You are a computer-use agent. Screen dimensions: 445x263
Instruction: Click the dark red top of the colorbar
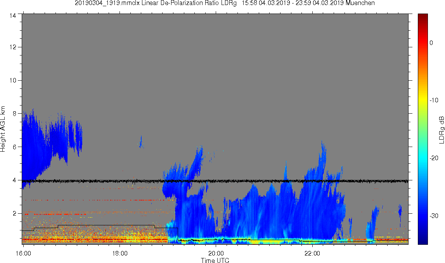(x=422, y=17)
